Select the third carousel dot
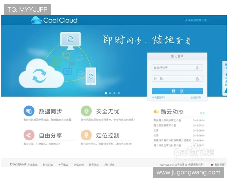 (x=114, y=93)
